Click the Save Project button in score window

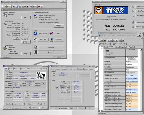tap(140, 11)
